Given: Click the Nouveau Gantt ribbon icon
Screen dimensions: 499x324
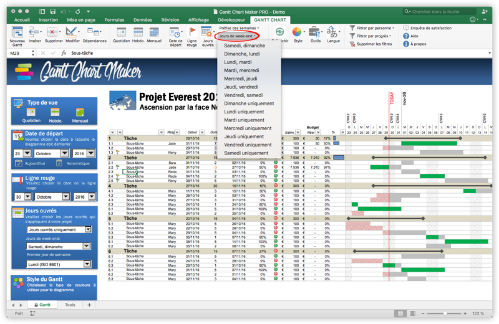Looking at the screenshot, I should coord(17,32).
